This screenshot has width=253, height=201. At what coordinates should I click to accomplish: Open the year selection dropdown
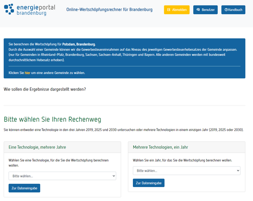point(187,171)
